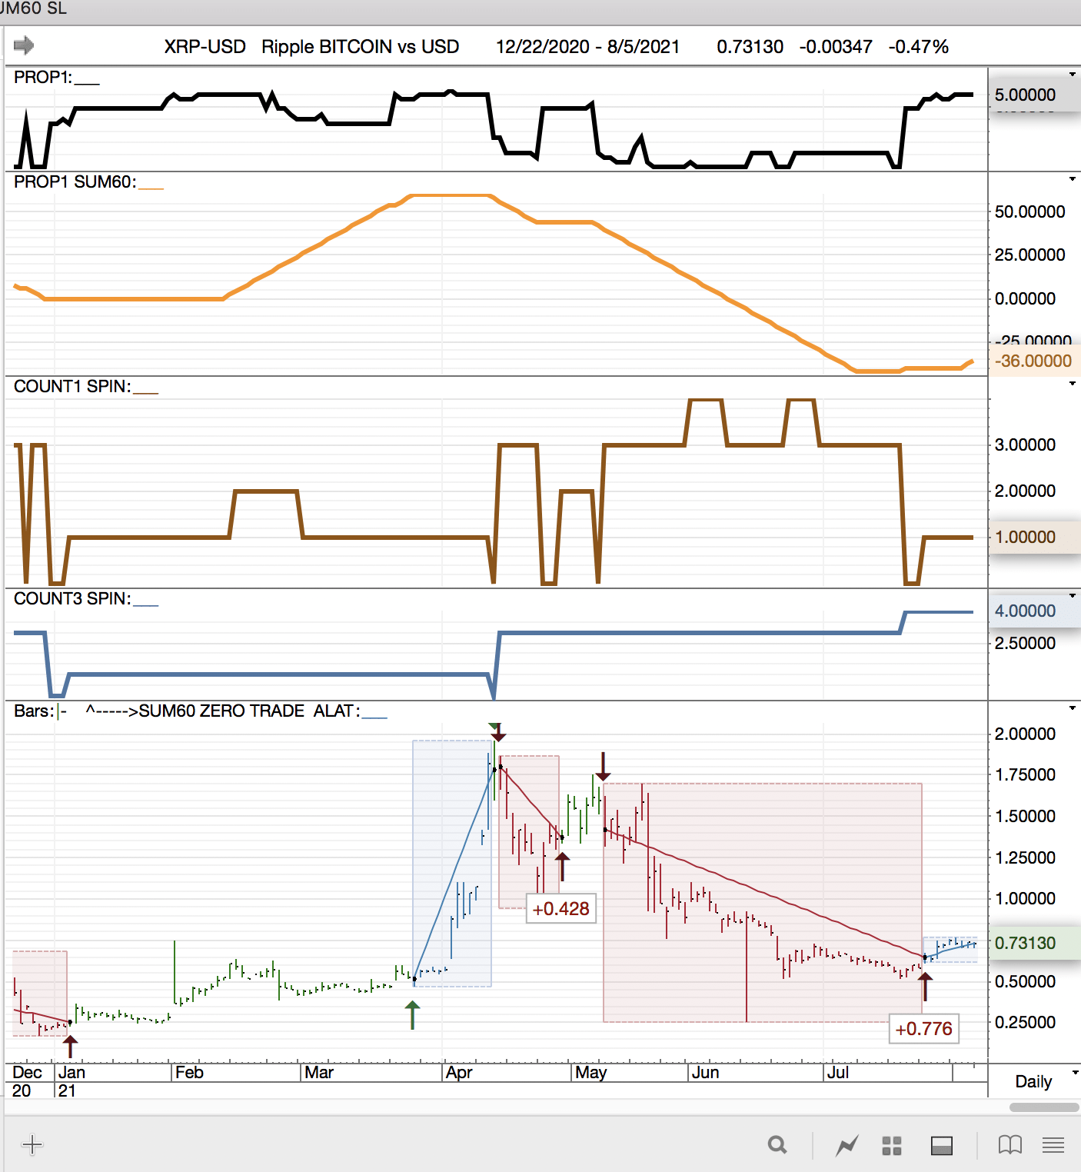1081x1172 pixels.
Task: Open the book icon in bottom toolbar
Action: click(x=1009, y=1145)
